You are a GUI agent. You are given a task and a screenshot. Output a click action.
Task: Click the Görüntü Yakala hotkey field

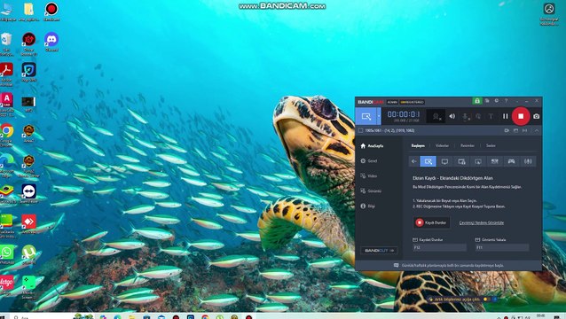pos(502,247)
